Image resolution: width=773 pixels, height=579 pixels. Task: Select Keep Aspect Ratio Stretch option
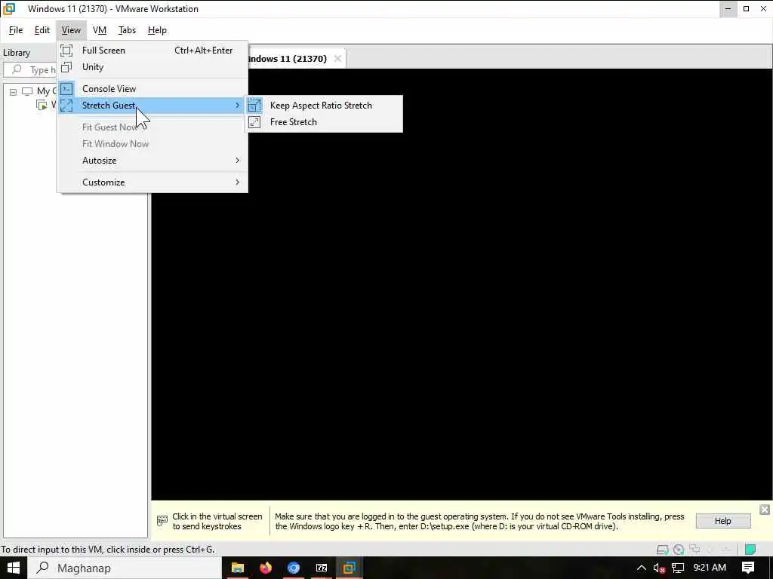click(x=324, y=106)
